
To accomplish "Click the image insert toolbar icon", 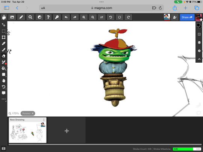I will pyautogui.click(x=12, y=17).
